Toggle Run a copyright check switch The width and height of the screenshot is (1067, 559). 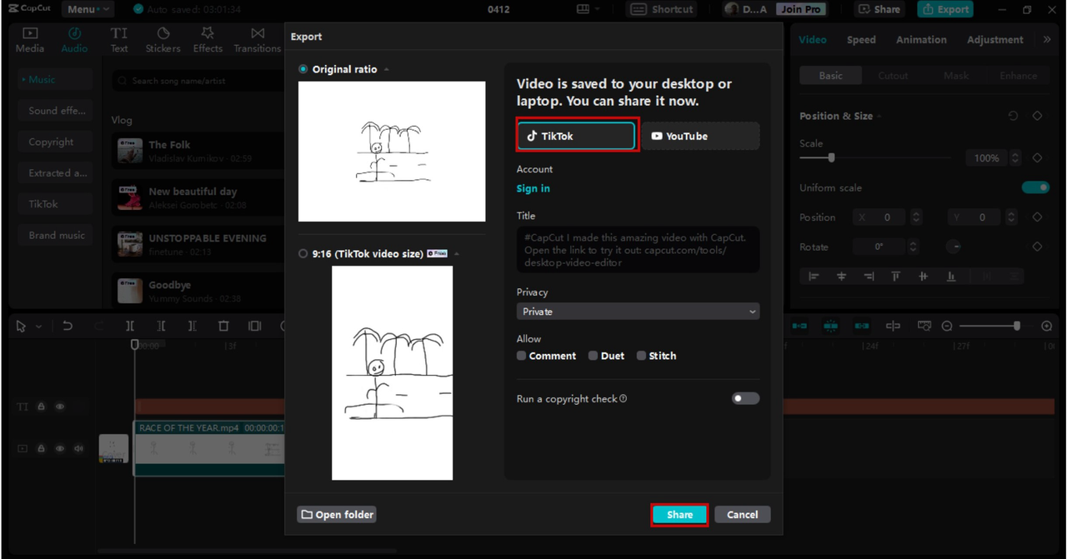(x=745, y=398)
